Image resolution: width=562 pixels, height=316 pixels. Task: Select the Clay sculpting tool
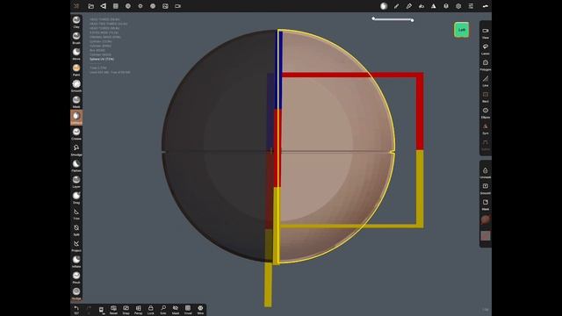pyautogui.click(x=76, y=22)
